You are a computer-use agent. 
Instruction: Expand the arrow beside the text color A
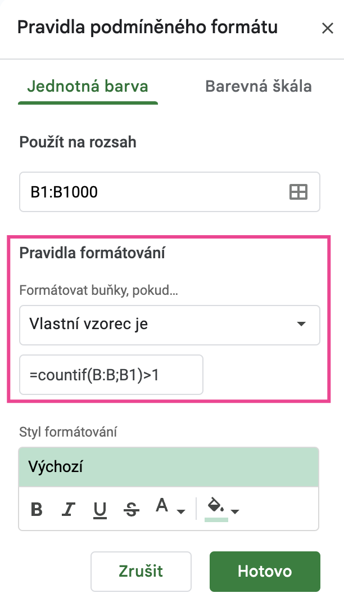pos(181,511)
